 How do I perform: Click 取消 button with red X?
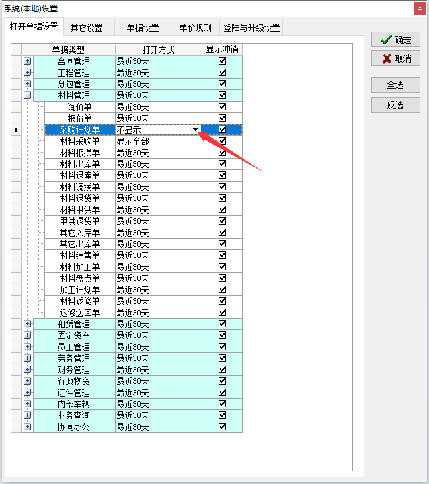395,58
